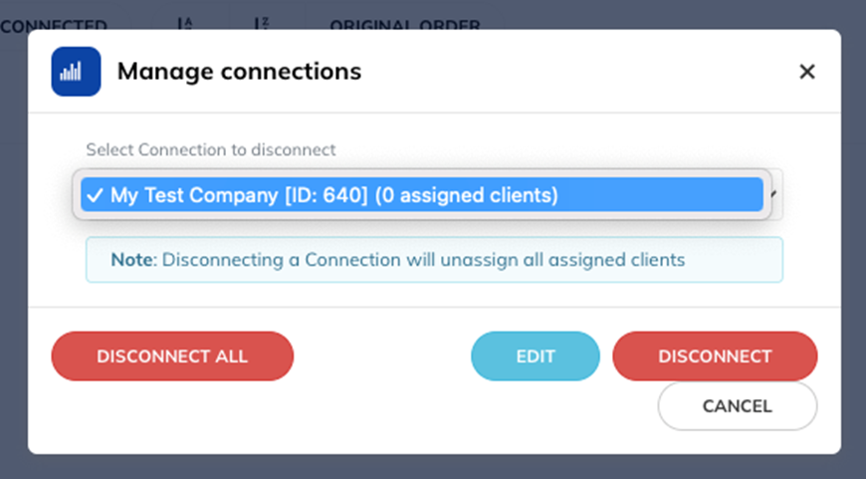Image resolution: width=866 pixels, height=479 pixels.
Task: Click the dimmed backdrop below the dialog
Action: 433,467
